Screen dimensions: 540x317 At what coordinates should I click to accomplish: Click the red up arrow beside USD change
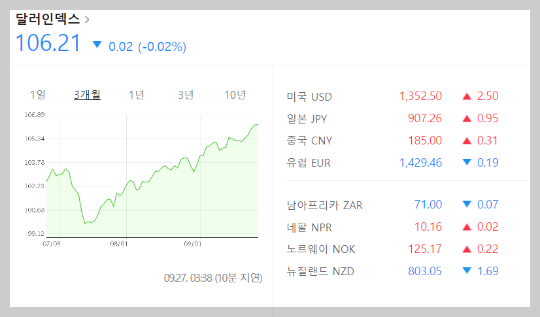coord(467,97)
